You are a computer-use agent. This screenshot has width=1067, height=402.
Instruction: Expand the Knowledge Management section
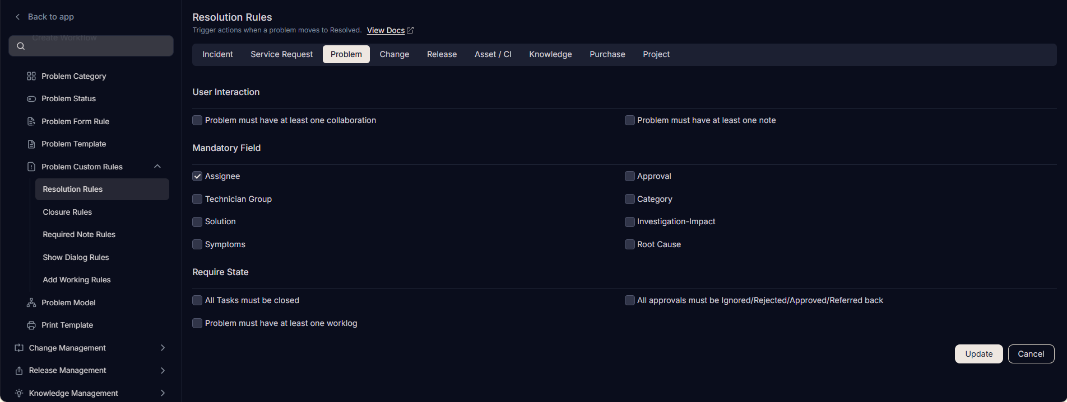(x=163, y=393)
